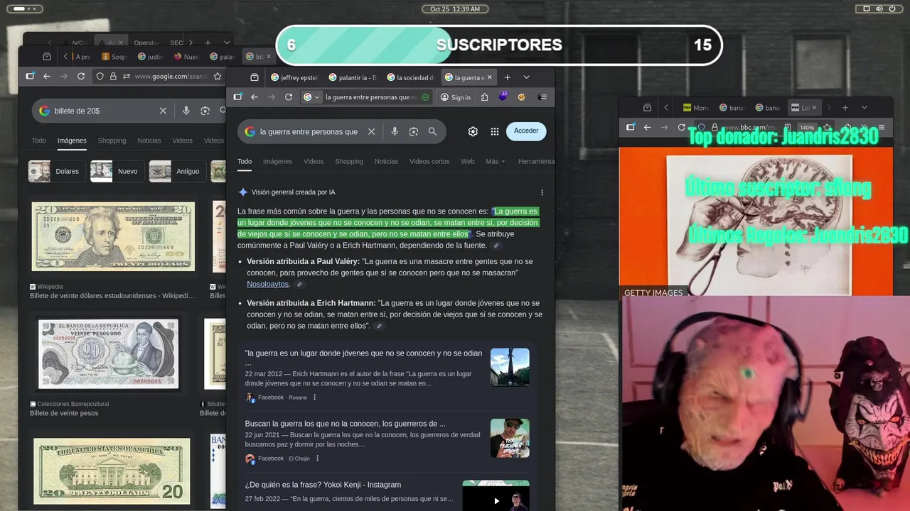
Task: Reload the middle war-search browser page
Action: click(x=289, y=97)
